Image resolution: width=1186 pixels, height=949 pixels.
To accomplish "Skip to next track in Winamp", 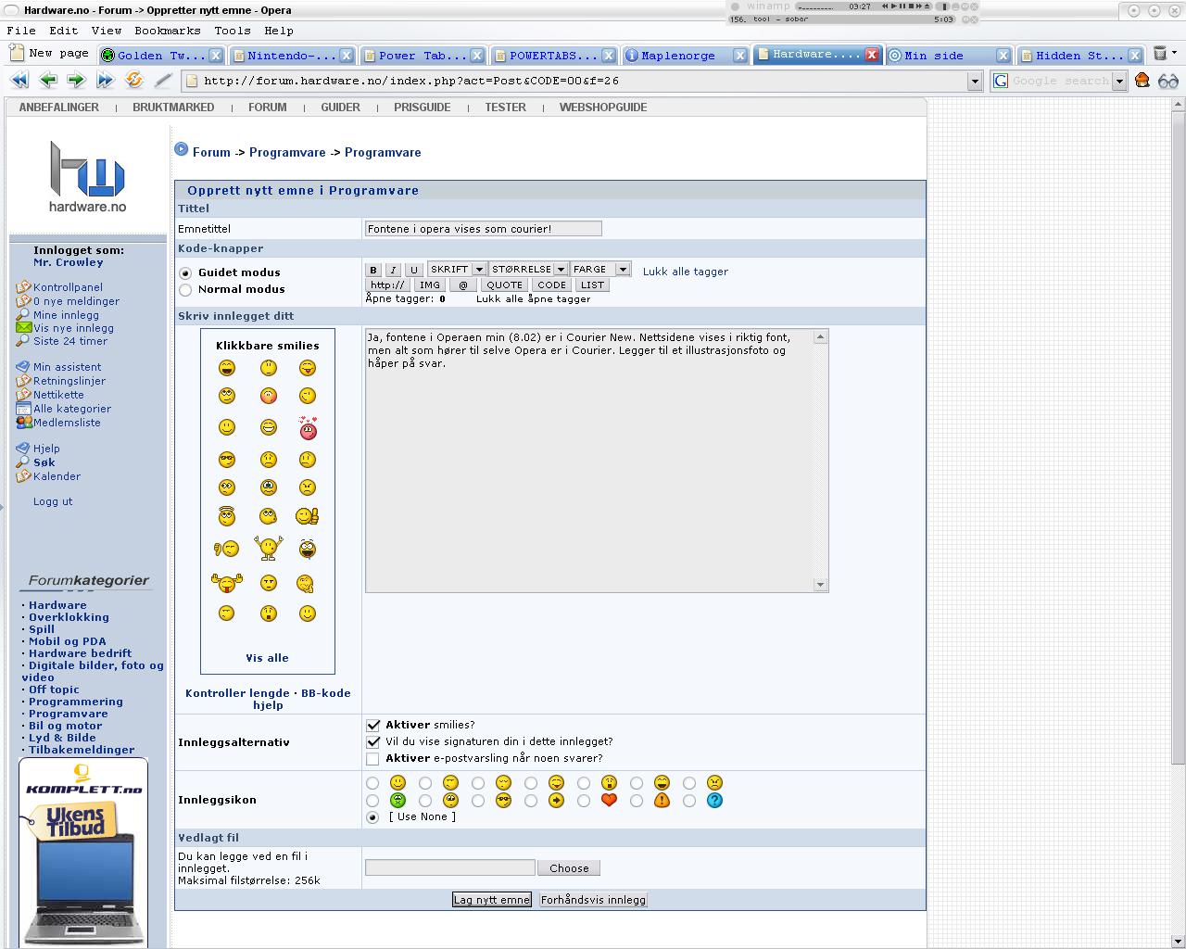I will [x=921, y=6].
